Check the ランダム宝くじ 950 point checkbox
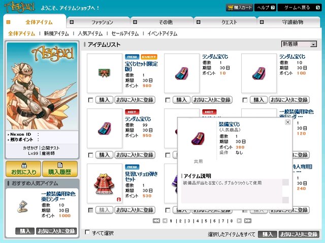 [90, 155]
